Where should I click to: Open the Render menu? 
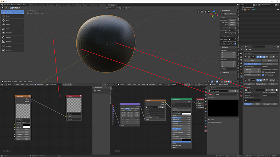(x=13, y=5)
